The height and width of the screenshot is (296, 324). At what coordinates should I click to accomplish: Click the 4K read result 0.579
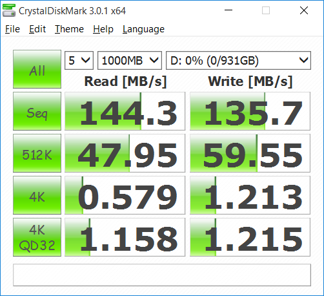click(125, 195)
